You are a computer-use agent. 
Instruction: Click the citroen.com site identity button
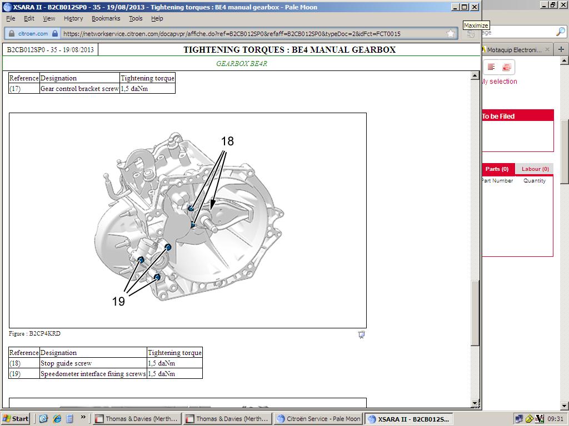(33, 34)
